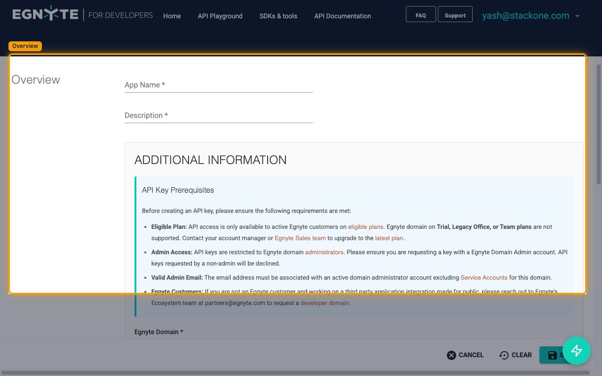Click the lightning bolt floating button
The height and width of the screenshot is (376, 602).
point(577,351)
